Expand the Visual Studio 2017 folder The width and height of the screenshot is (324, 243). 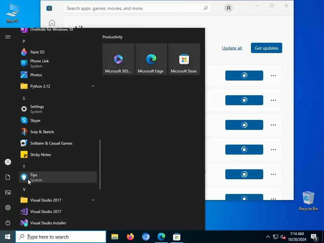[x=58, y=200]
